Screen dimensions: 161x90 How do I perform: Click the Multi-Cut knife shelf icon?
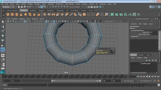(71, 14)
